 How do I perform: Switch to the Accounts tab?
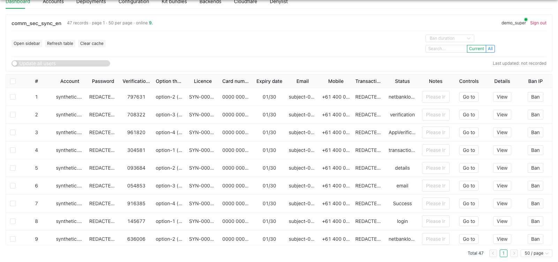[53, 2]
